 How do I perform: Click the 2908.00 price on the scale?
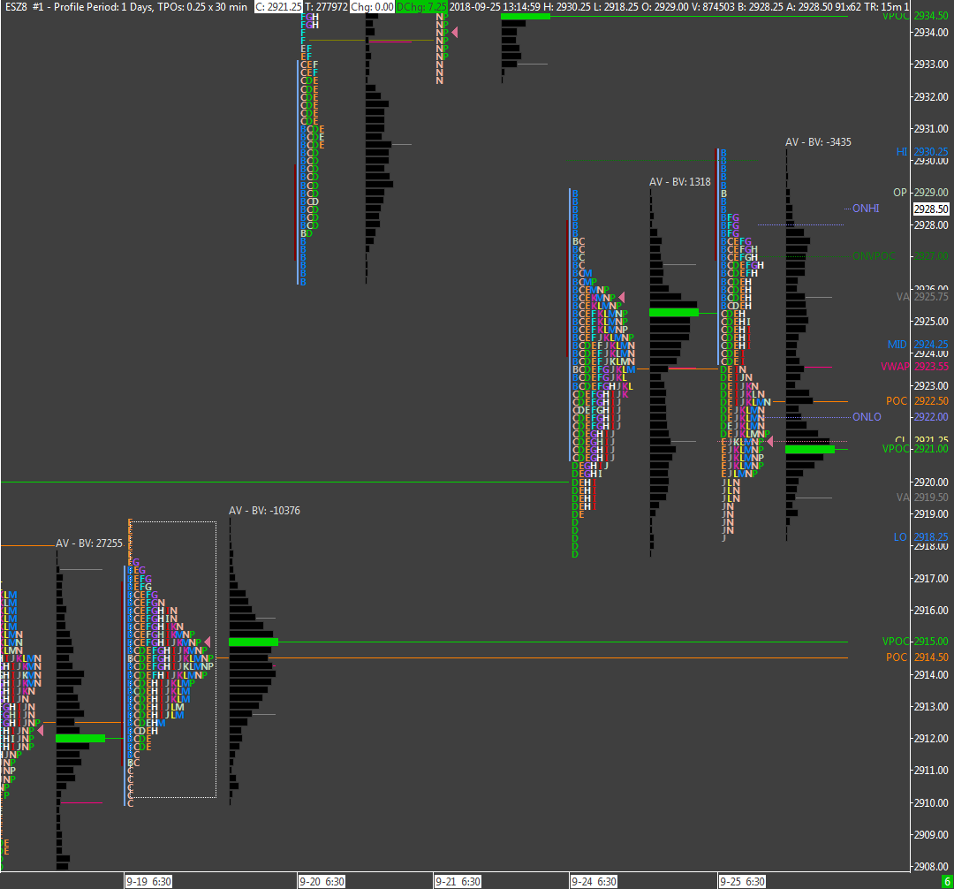point(931,866)
